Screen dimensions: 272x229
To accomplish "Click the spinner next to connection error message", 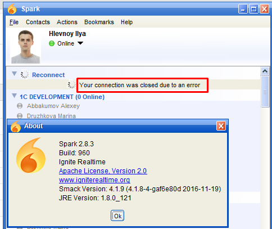I will point(72,85).
